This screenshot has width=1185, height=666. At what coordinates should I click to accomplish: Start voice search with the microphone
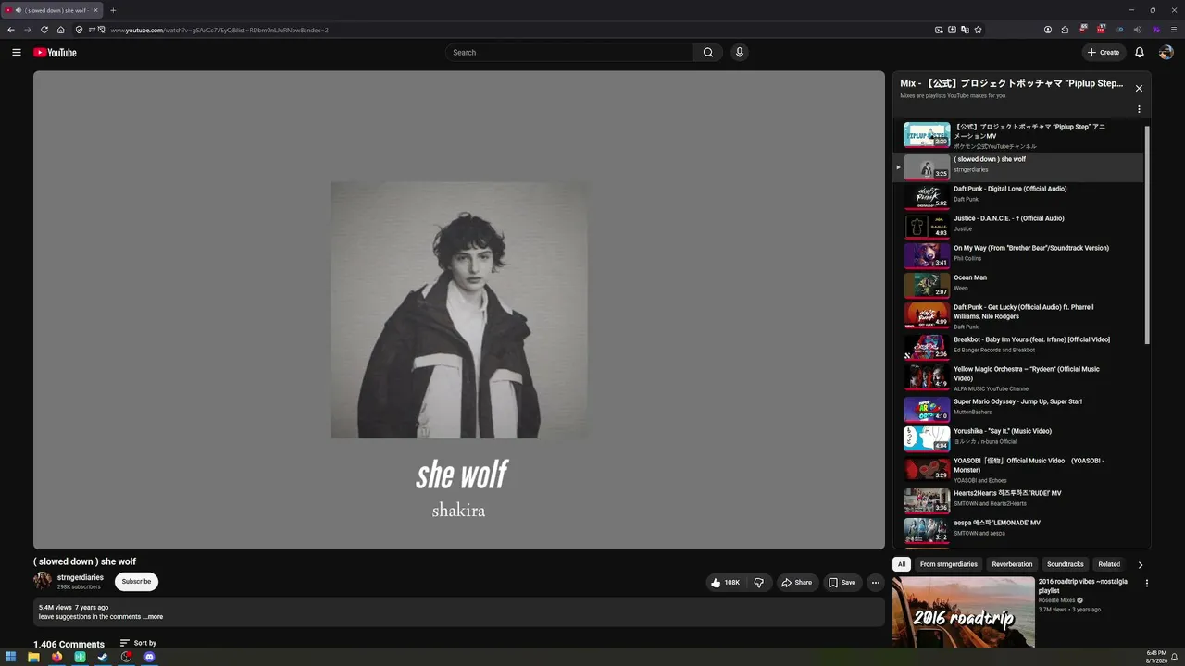[x=739, y=53]
